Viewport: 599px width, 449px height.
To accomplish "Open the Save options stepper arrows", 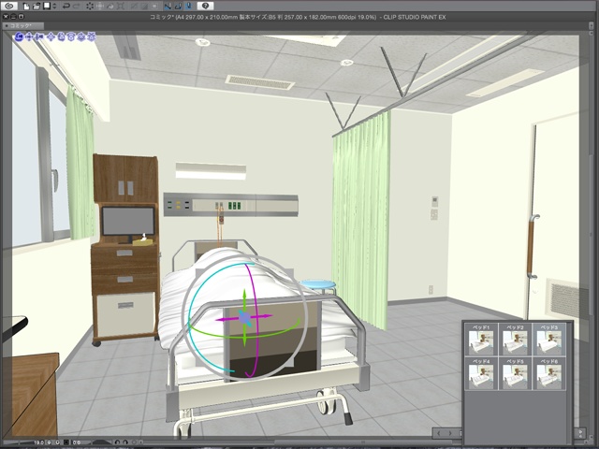I will click(x=54, y=7).
